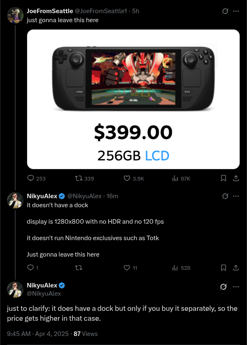
Task: Open more options on the main clarifying post
Action: [236, 287]
